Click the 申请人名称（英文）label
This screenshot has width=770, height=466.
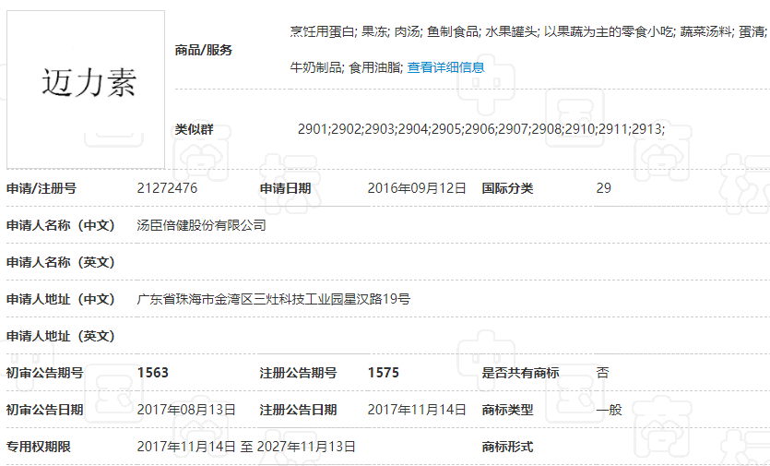point(61,262)
